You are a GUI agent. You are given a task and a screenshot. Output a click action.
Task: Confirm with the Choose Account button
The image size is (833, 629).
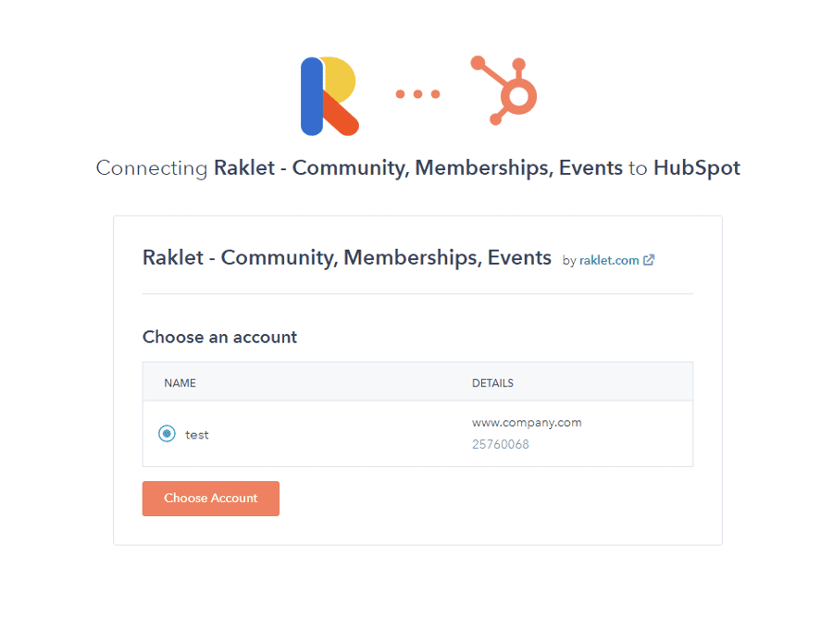[211, 499]
